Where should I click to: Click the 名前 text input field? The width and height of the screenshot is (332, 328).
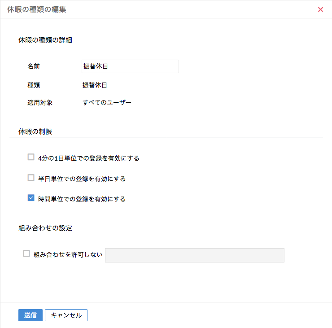coord(130,66)
